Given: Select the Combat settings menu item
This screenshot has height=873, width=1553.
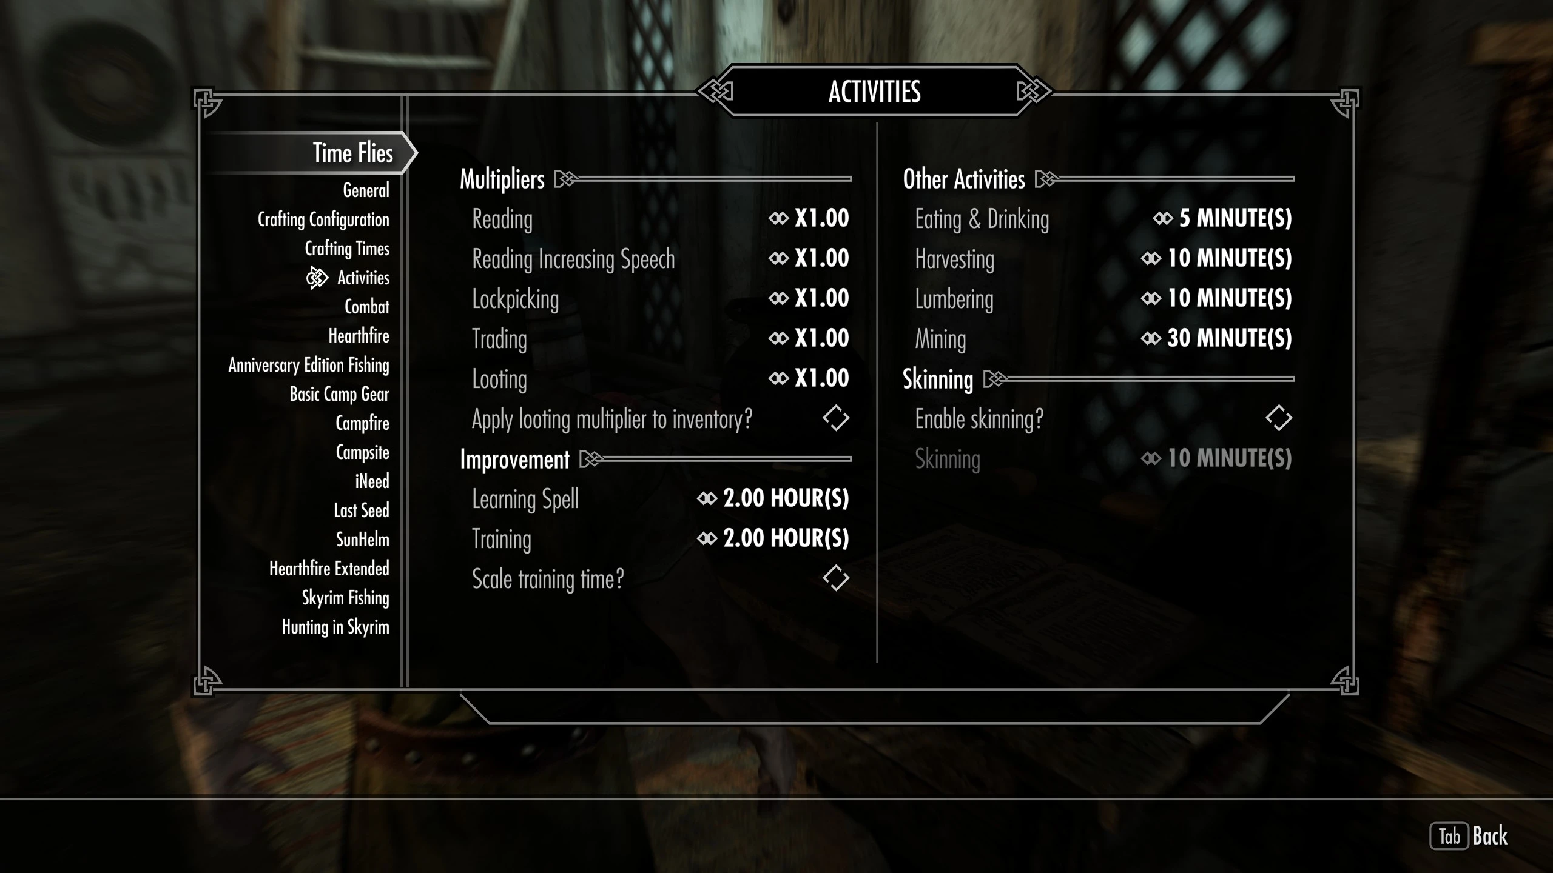Looking at the screenshot, I should pos(366,306).
